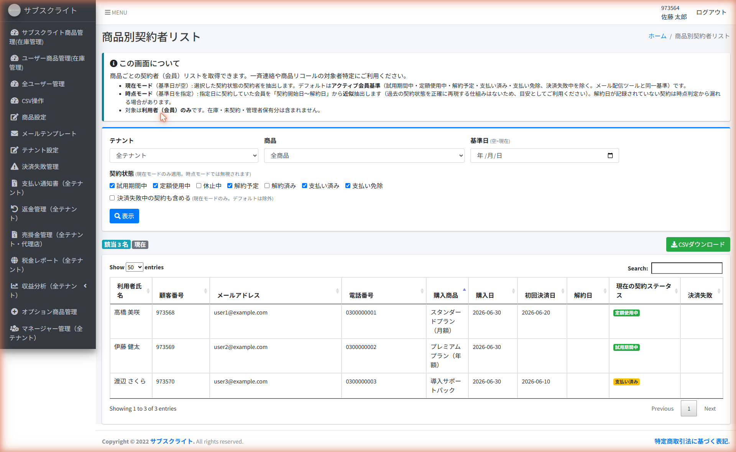736x452 pixels.
Task: Toggle 支払い済み checkbox
Action: pos(305,186)
